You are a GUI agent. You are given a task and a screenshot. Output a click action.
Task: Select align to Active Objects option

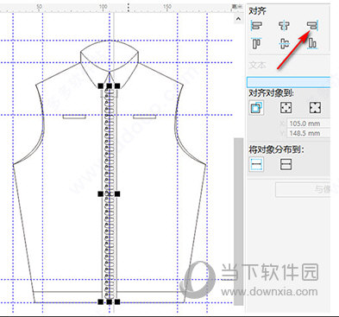click(x=256, y=108)
